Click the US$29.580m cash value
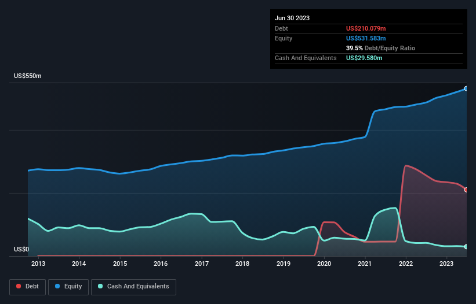The image size is (476, 304). coord(364,58)
